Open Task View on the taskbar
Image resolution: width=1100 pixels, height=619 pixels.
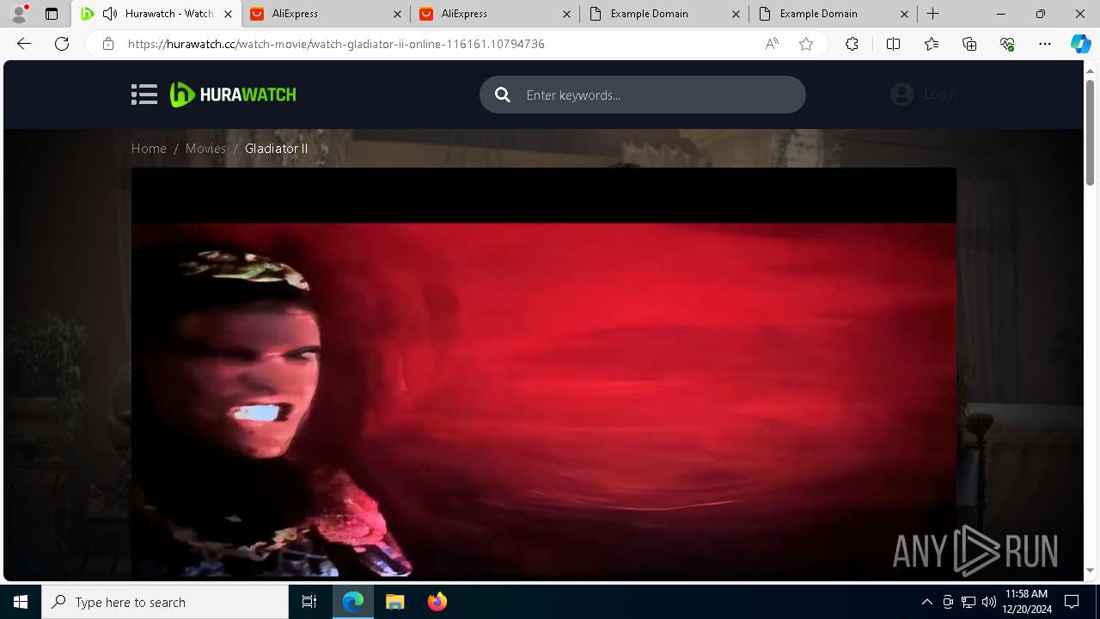309,602
